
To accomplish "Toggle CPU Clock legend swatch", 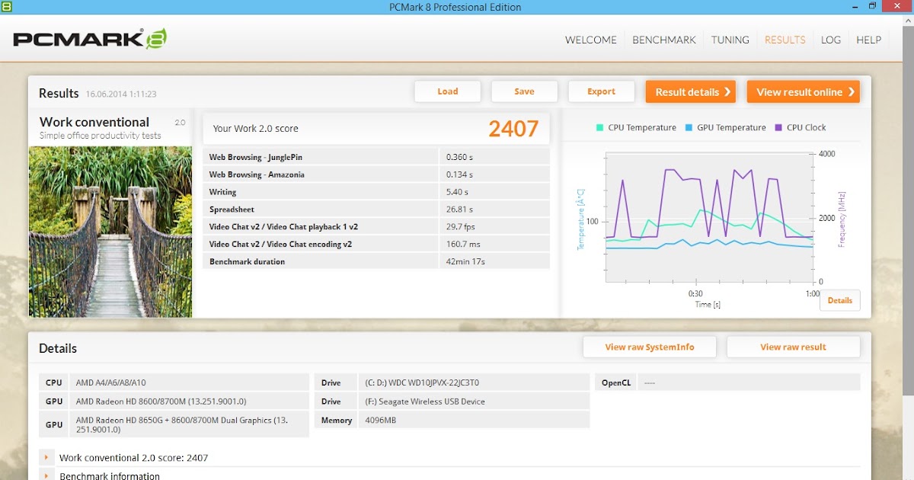I will tap(779, 128).
